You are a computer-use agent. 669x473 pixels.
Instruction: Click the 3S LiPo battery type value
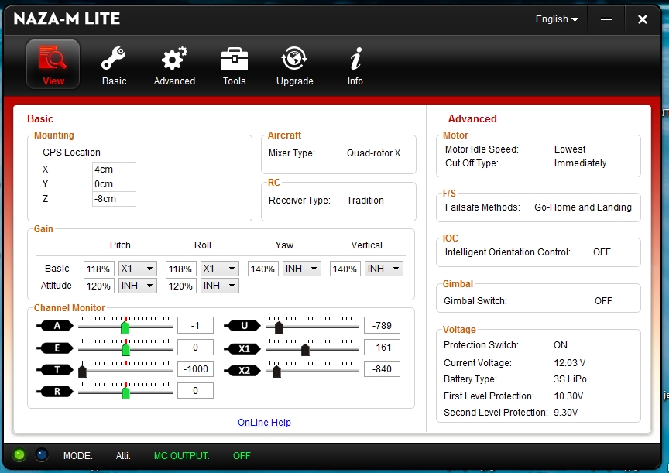570,379
